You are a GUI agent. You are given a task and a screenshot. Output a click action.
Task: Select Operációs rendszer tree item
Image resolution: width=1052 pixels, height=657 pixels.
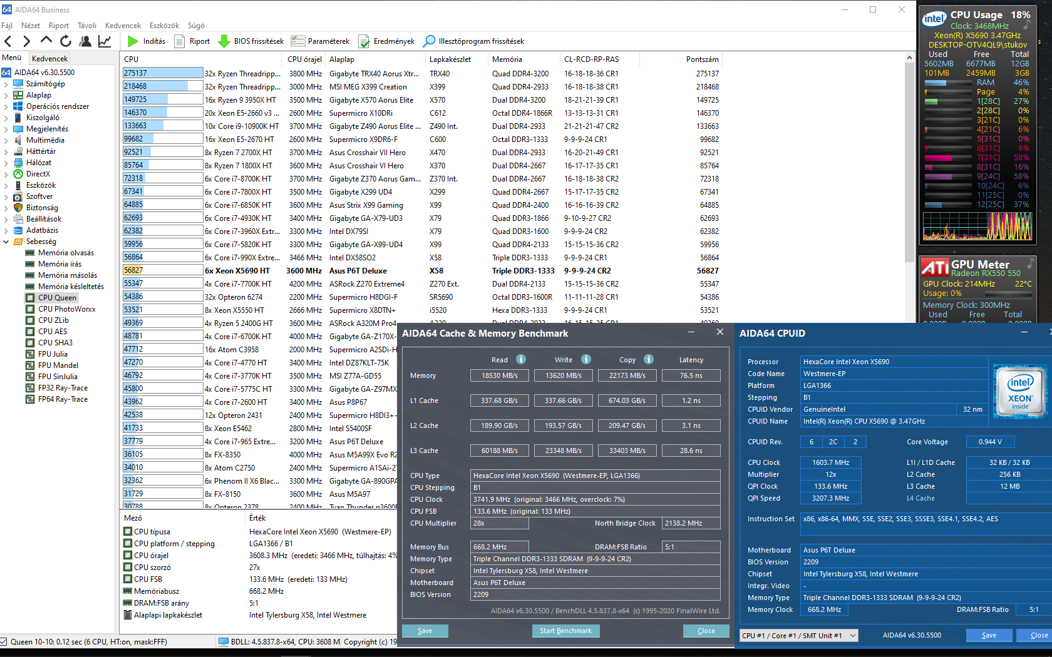tap(58, 106)
